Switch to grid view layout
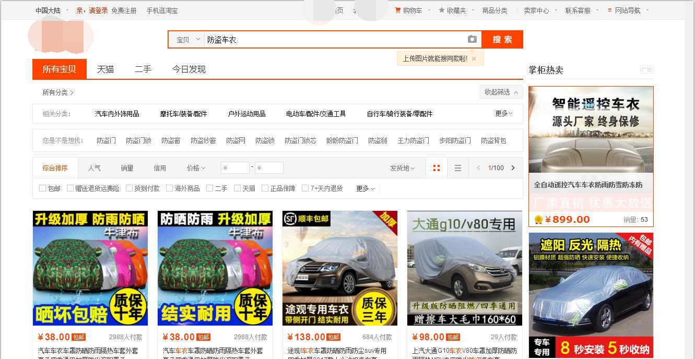This screenshot has height=359, width=695. pyautogui.click(x=436, y=167)
